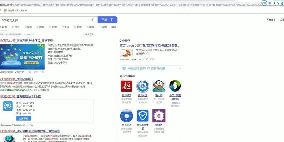Click 百度快照 under the 360安全中心 result
The image size is (284, 142).
[x=44, y=90]
